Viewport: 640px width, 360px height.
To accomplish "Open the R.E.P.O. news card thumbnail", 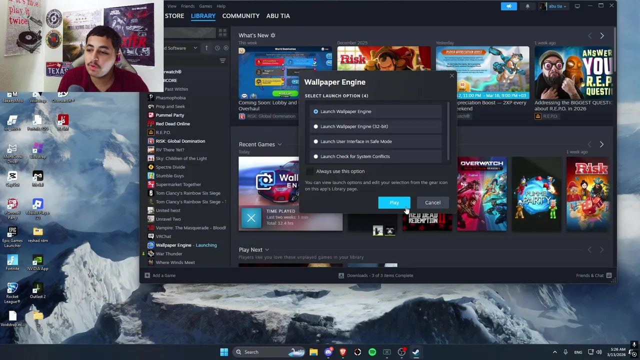I will coord(573,72).
